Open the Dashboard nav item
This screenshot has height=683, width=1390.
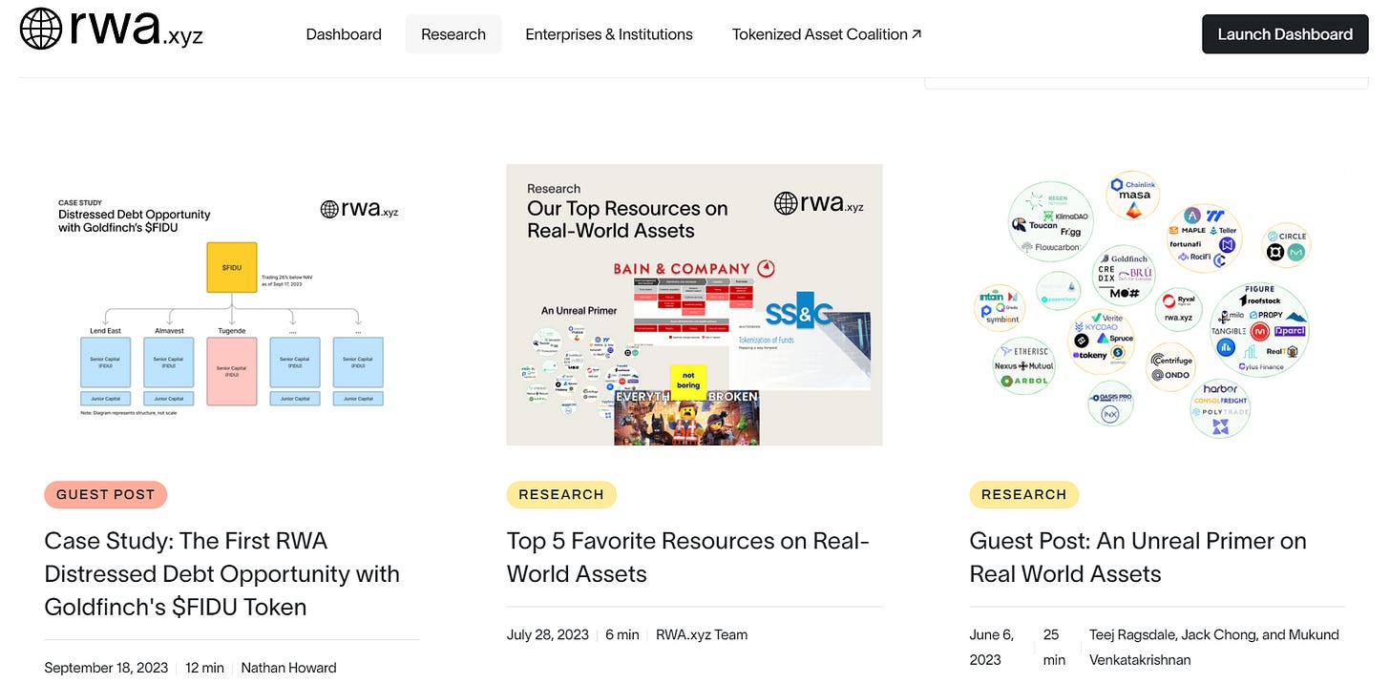pyautogui.click(x=344, y=34)
